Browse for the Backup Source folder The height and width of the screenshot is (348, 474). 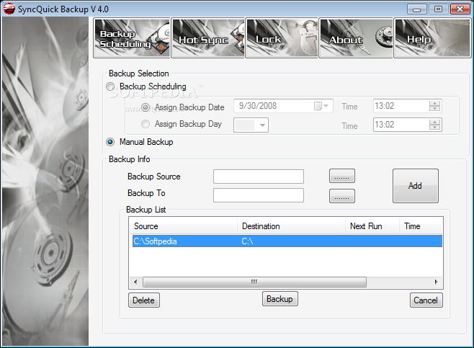342,177
